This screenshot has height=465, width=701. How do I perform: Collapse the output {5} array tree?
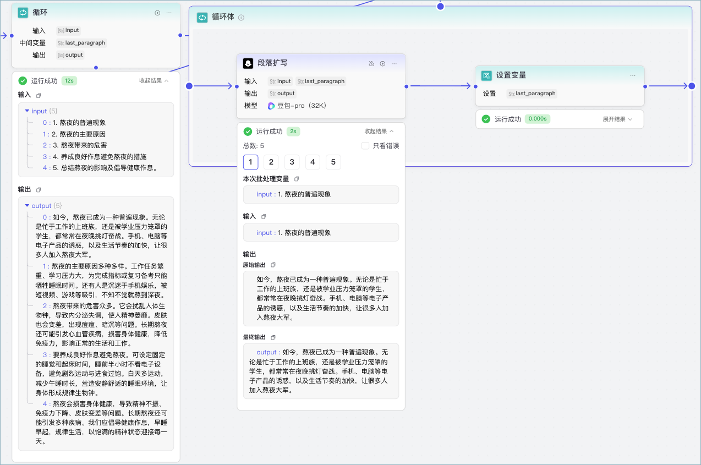coord(28,205)
